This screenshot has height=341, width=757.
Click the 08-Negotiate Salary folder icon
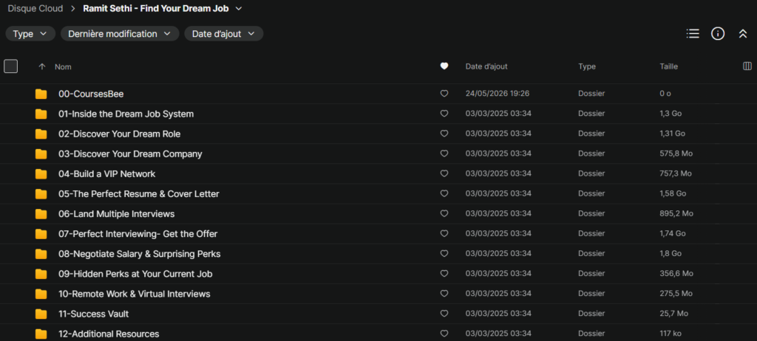[x=41, y=254]
